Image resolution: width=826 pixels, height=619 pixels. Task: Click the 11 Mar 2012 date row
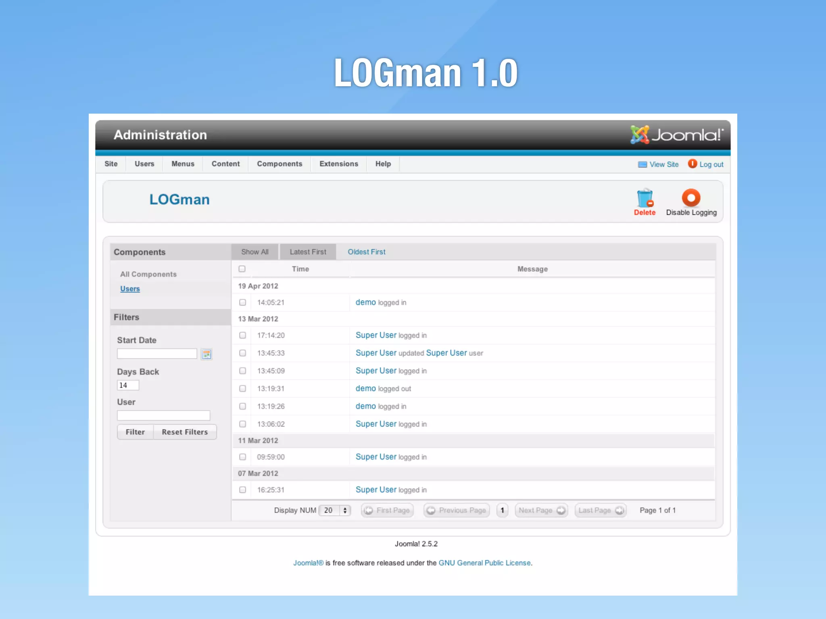[473, 440]
